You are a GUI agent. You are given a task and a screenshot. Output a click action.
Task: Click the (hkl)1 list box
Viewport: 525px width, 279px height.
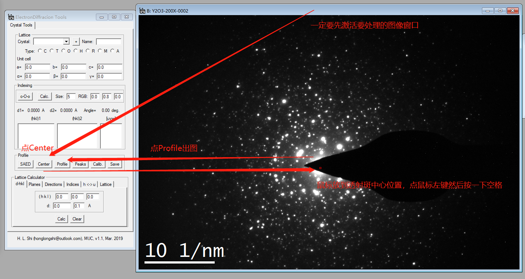(x=36, y=136)
